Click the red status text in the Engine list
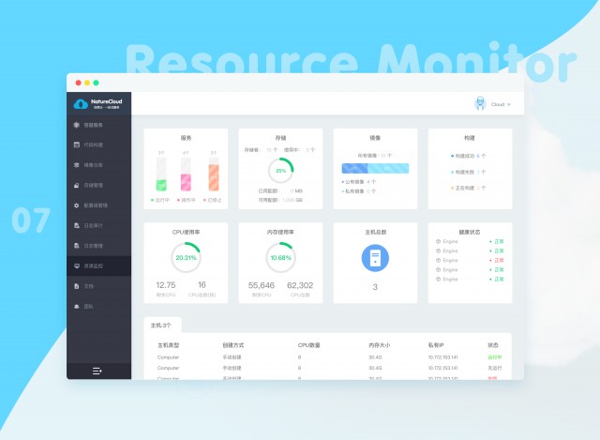The width and height of the screenshot is (600, 440). point(499,261)
